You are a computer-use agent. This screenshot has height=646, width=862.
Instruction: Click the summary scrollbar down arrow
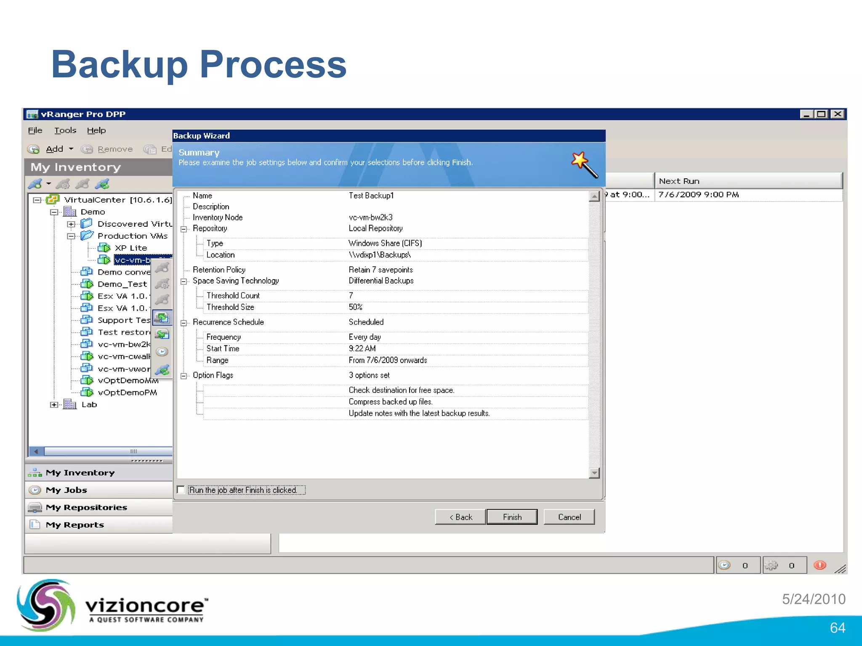pos(594,473)
